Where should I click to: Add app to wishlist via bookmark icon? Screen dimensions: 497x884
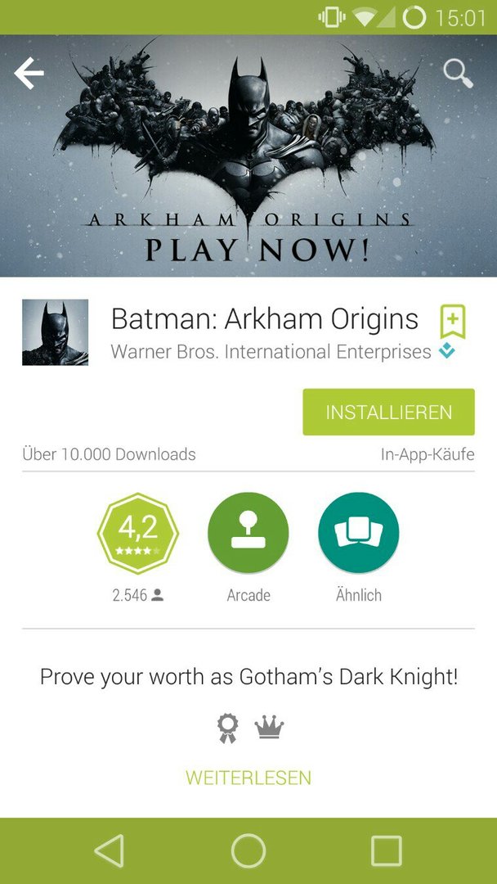(453, 322)
